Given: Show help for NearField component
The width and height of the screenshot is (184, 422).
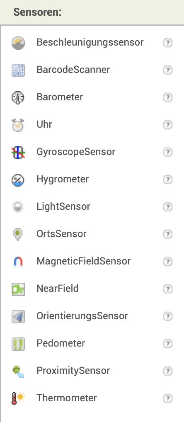Looking at the screenshot, I should click(x=168, y=289).
